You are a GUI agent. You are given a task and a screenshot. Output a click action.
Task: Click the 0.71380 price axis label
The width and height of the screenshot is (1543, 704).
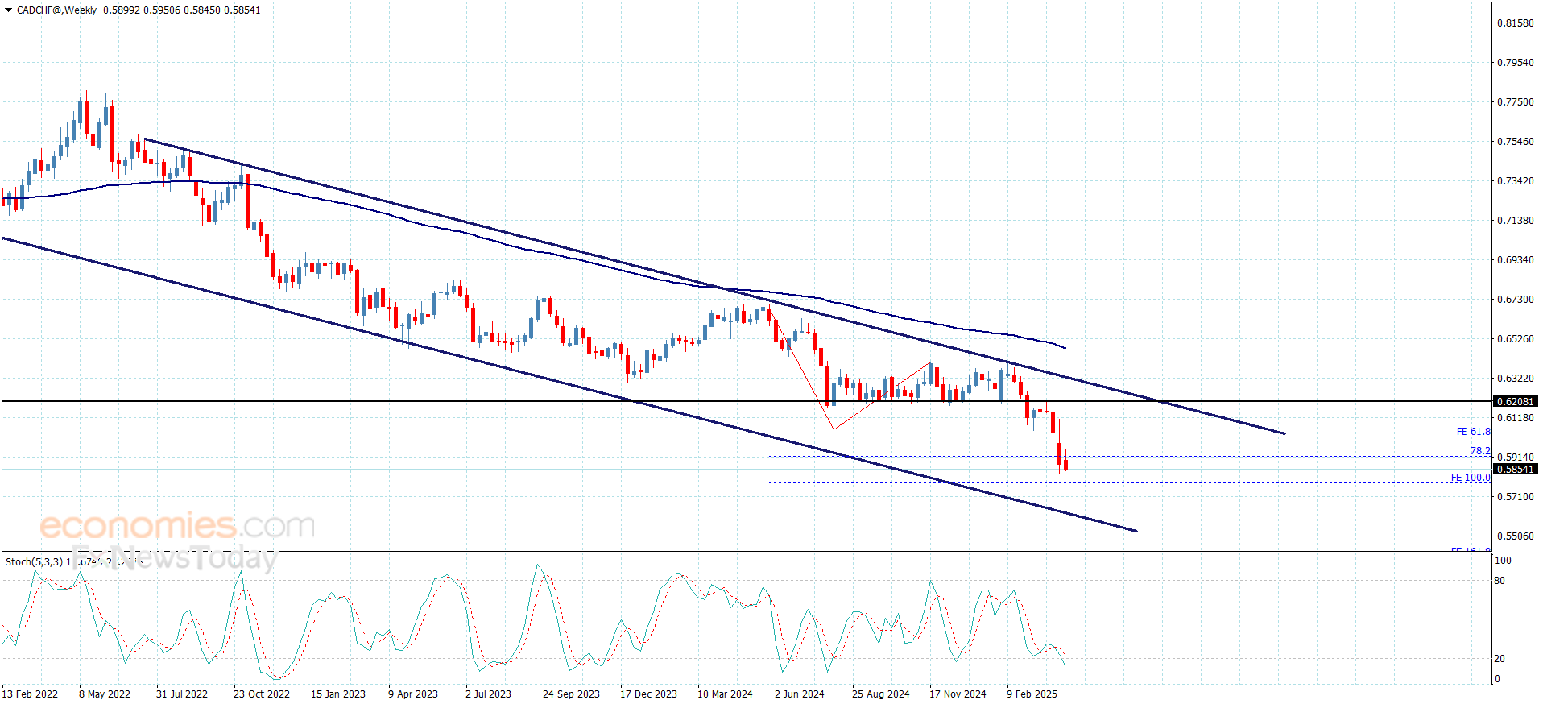click(1515, 221)
